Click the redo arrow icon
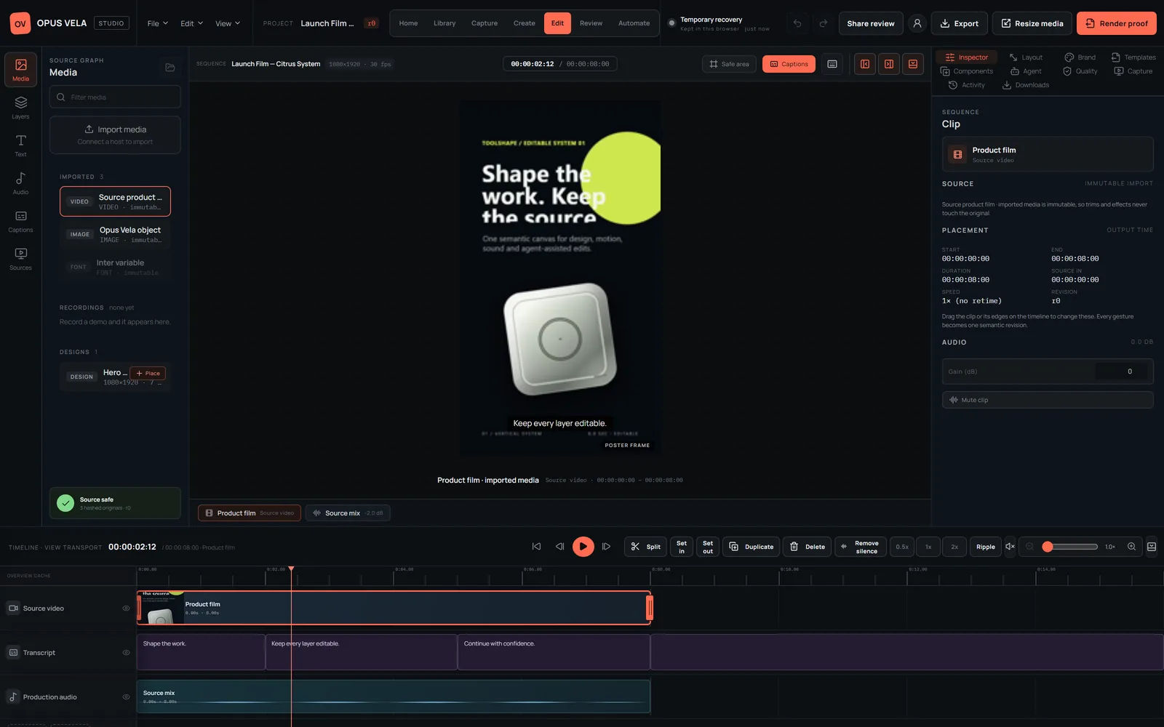The width and height of the screenshot is (1164, 727). point(823,23)
